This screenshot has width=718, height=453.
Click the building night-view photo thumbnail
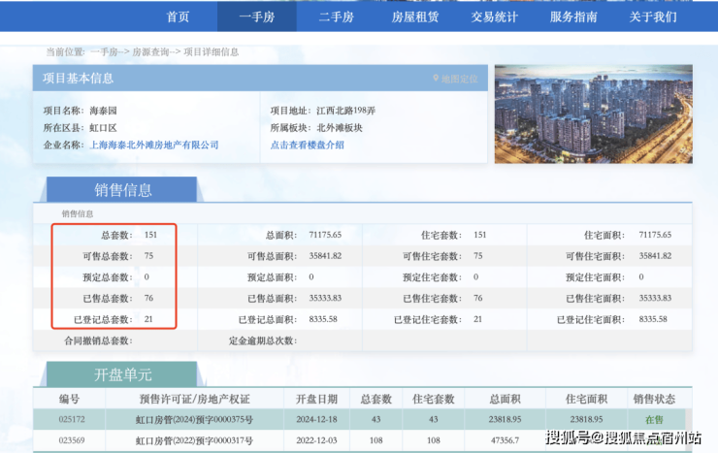click(593, 113)
